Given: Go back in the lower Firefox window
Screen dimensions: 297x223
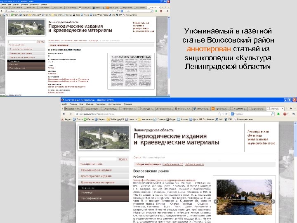Looking at the screenshot, I should tap(64, 114).
